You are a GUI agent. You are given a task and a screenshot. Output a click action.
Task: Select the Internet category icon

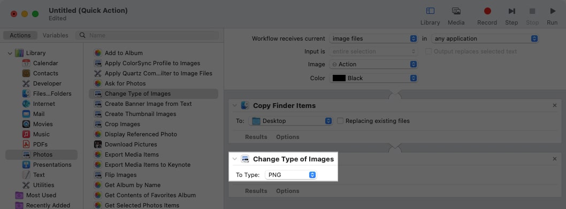[x=26, y=104]
